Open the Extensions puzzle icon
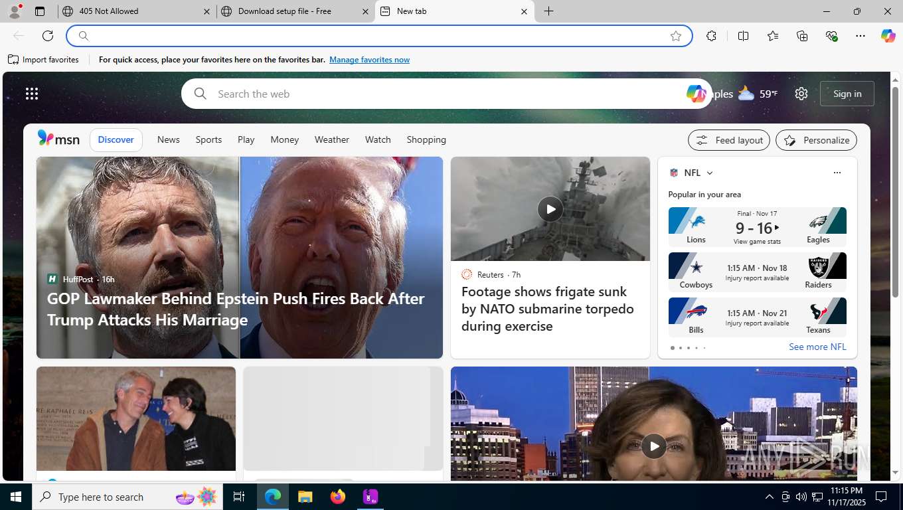The image size is (903, 510). click(711, 36)
